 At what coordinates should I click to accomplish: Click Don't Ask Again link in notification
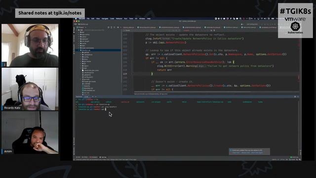click(257, 153)
